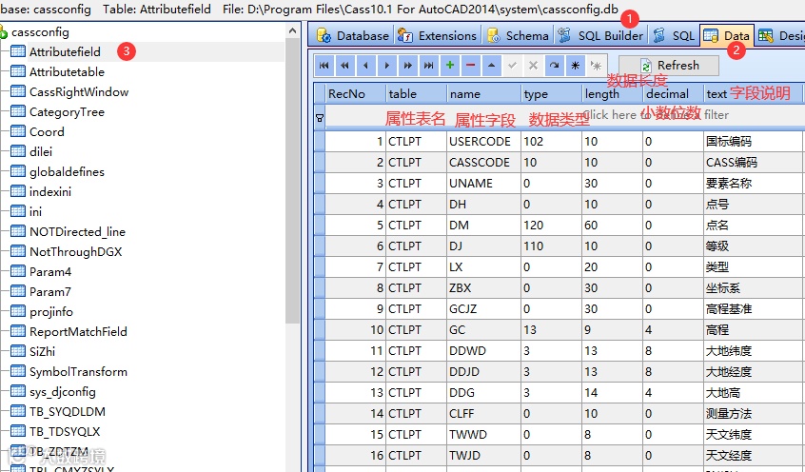
Task: Open projinfo table
Action: point(50,312)
